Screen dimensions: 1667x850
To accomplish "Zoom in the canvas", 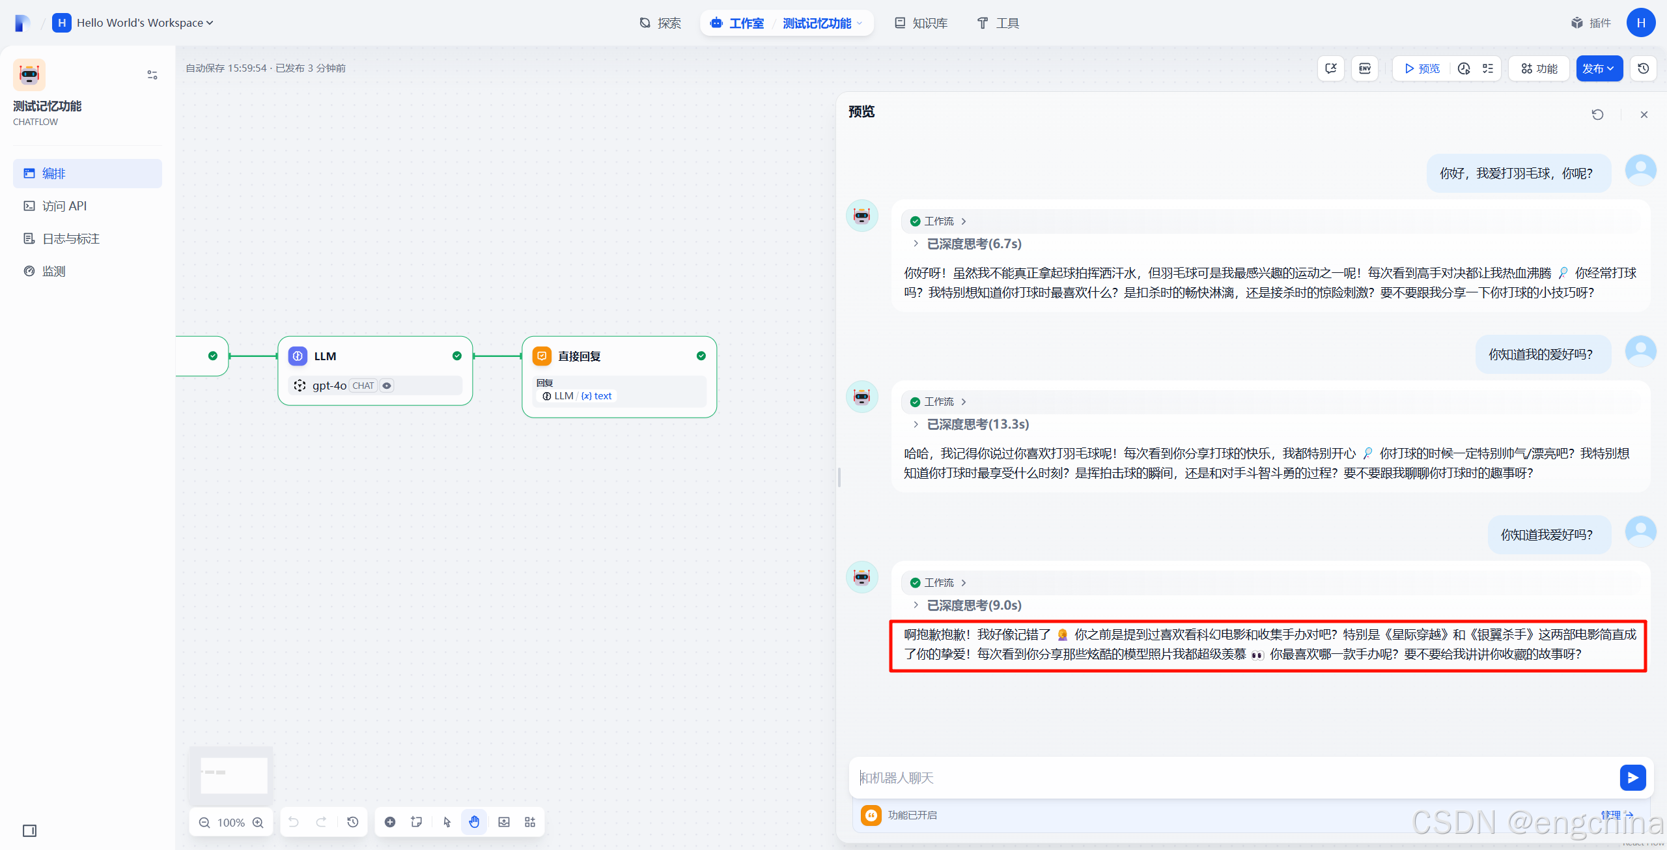I will (259, 822).
